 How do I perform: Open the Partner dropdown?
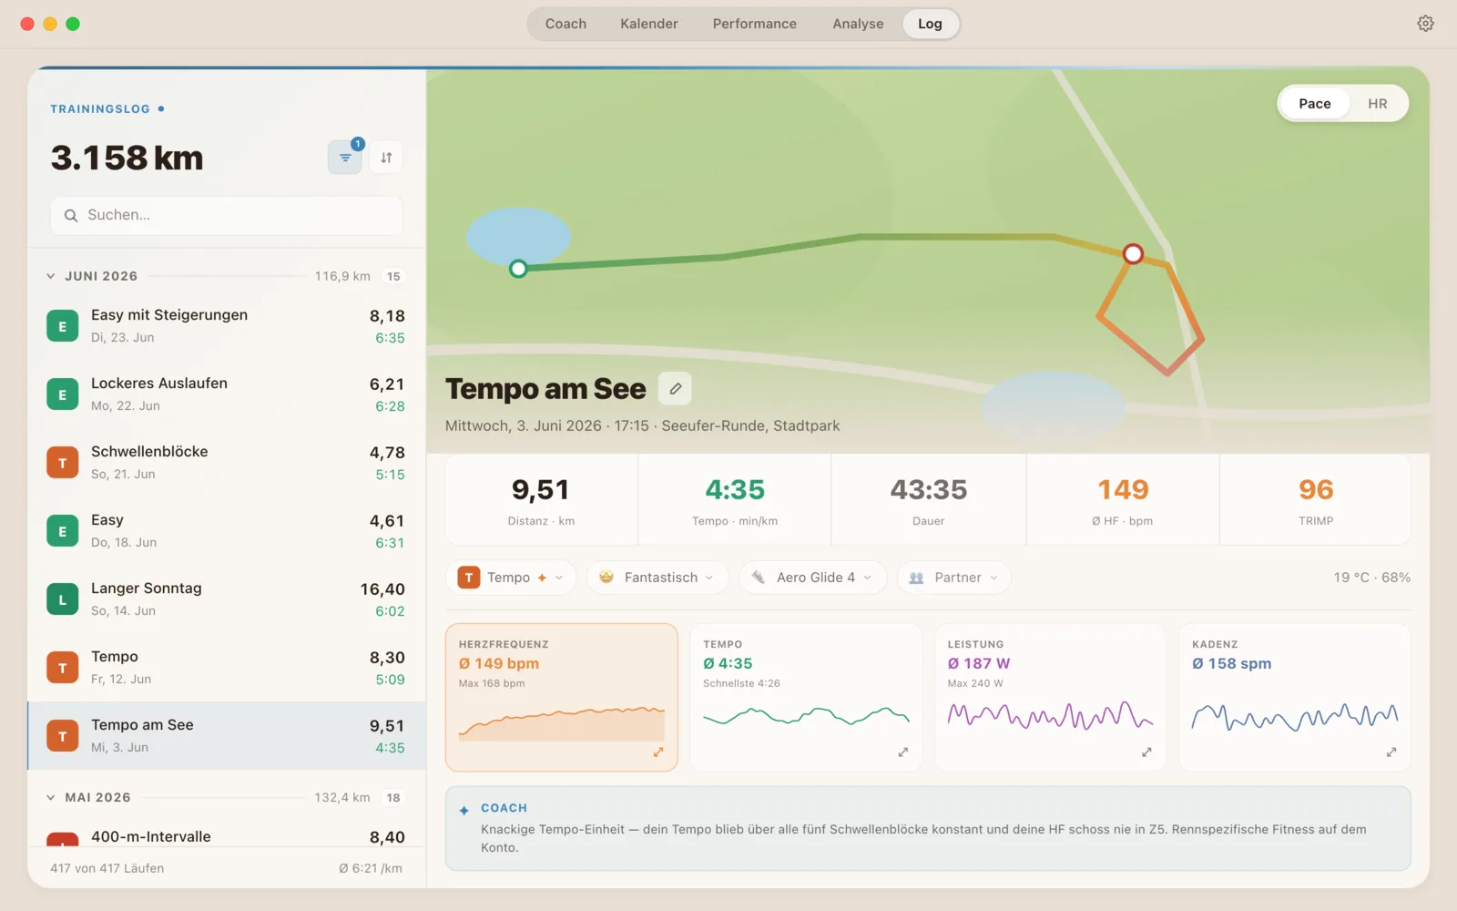coord(954,578)
